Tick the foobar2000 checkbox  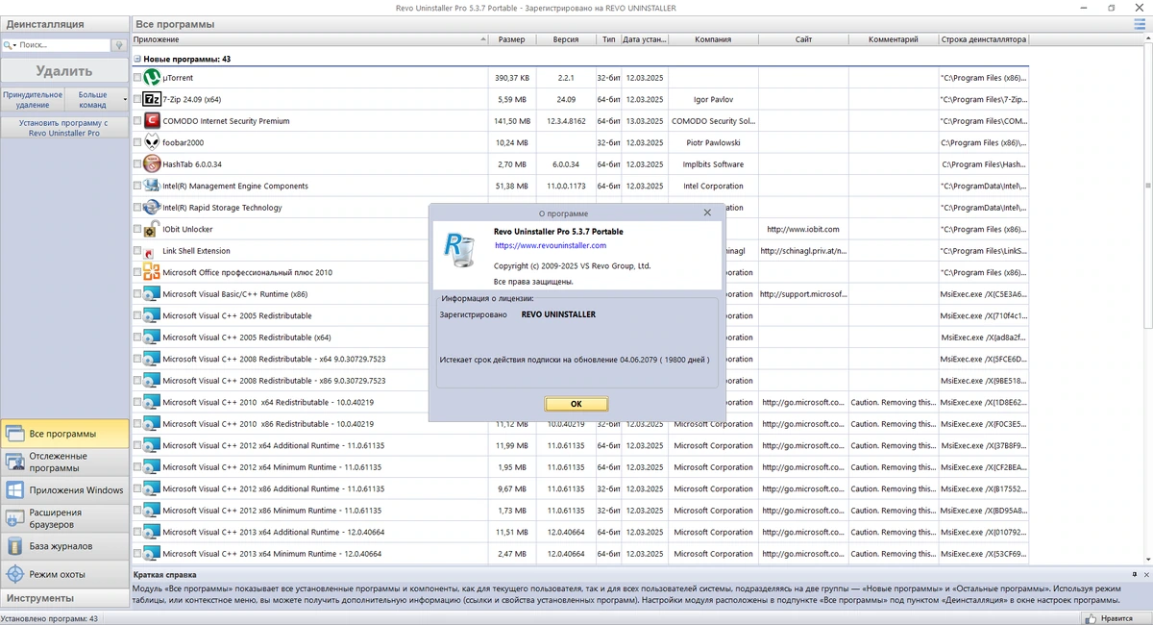(137, 142)
